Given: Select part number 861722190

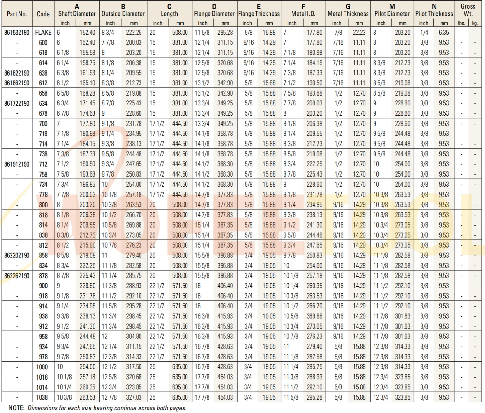Looking at the screenshot, I should point(17,104).
